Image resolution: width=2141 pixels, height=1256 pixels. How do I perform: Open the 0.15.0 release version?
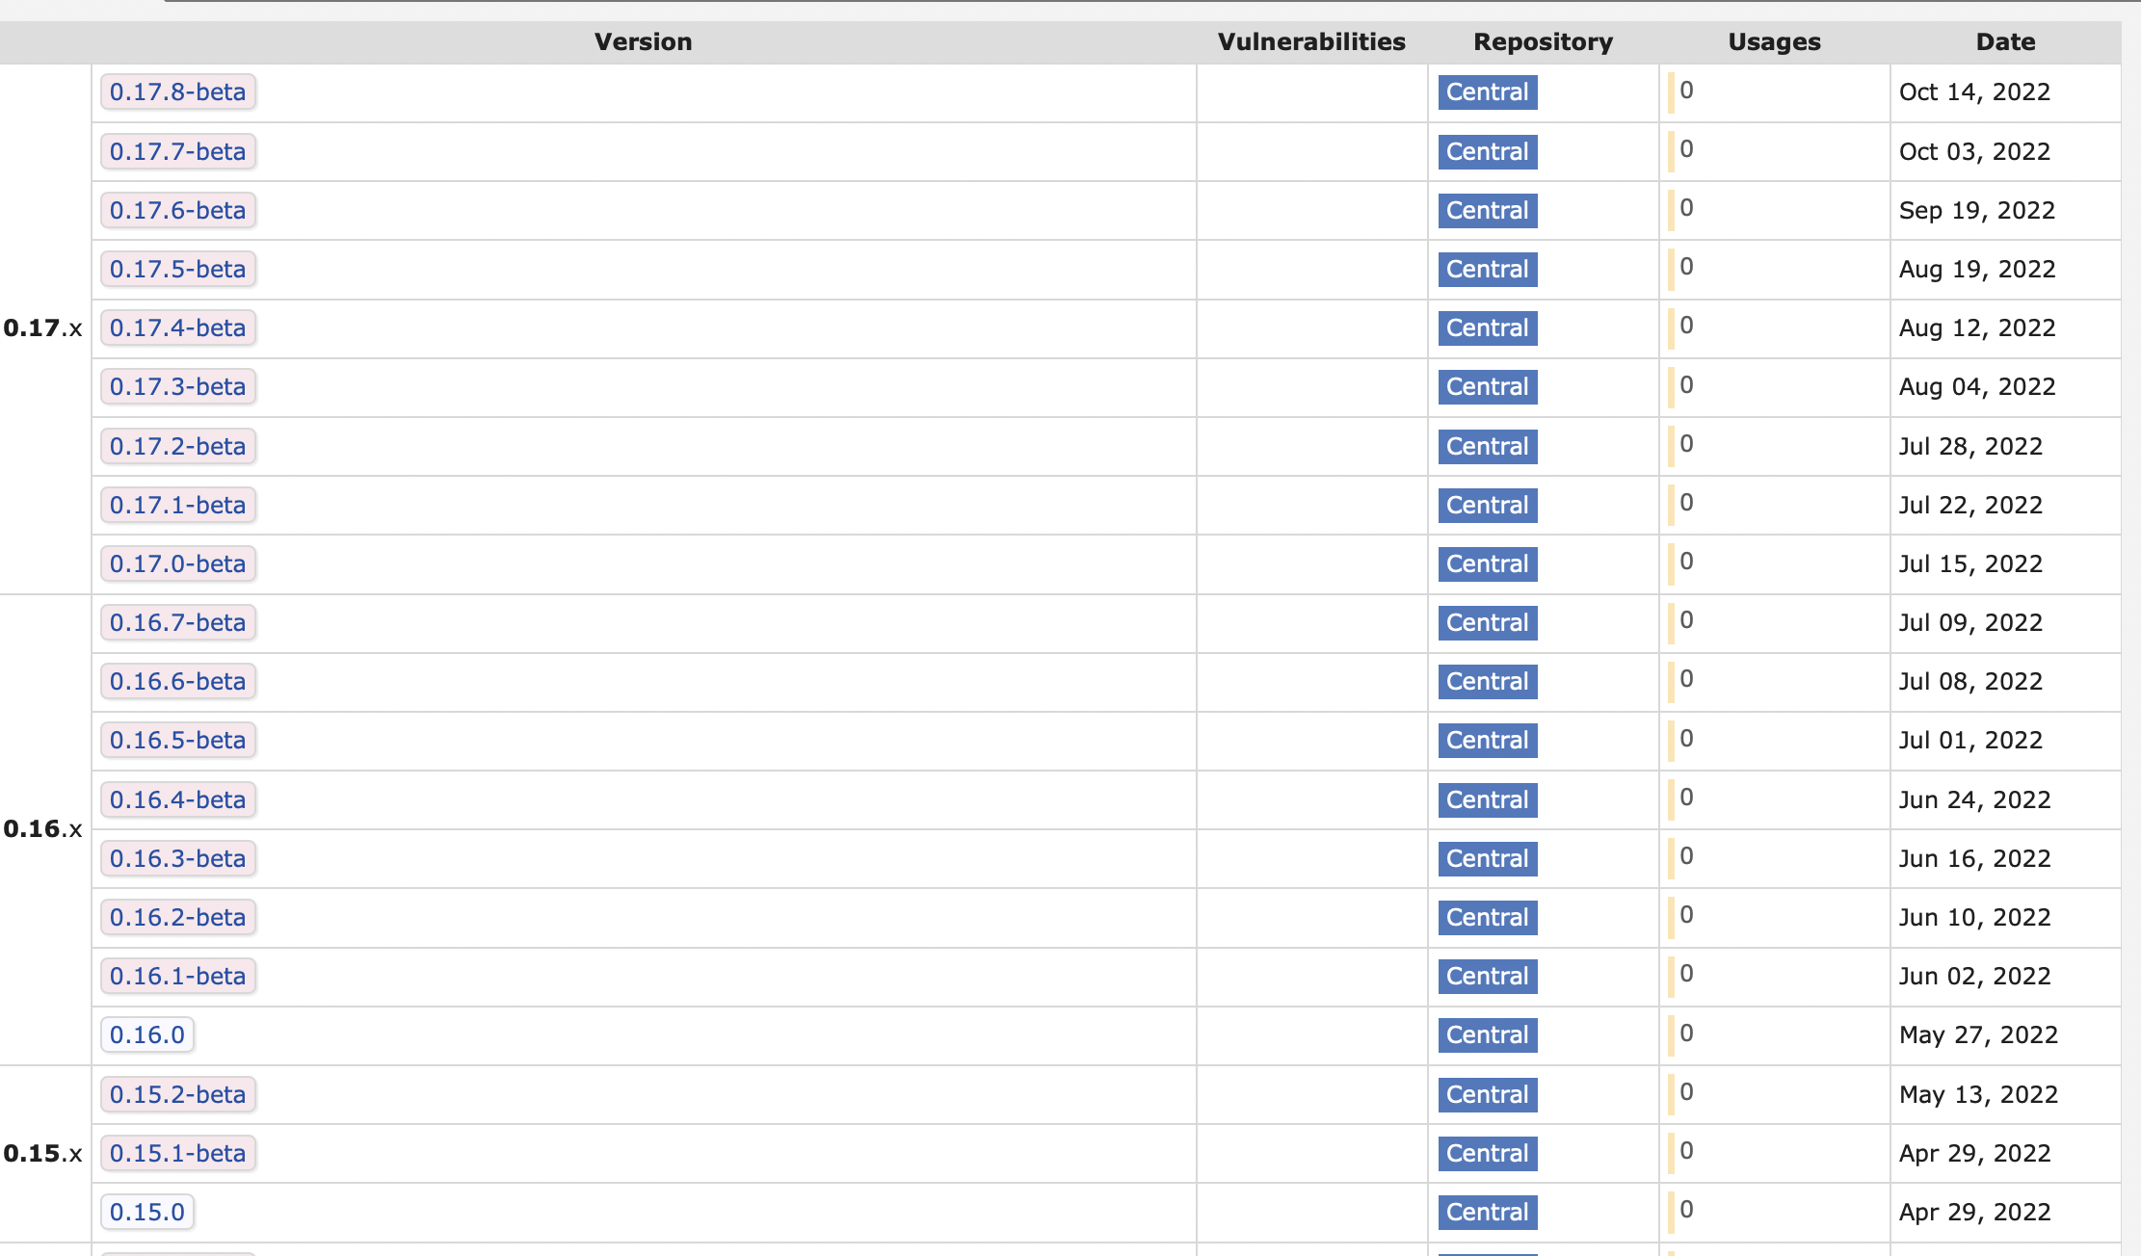(x=146, y=1212)
